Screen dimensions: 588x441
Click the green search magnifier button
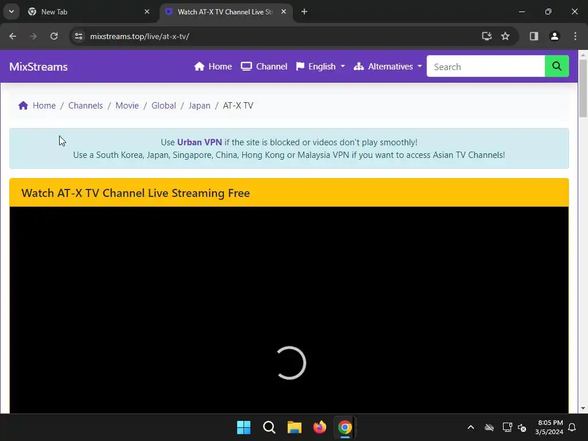557,67
